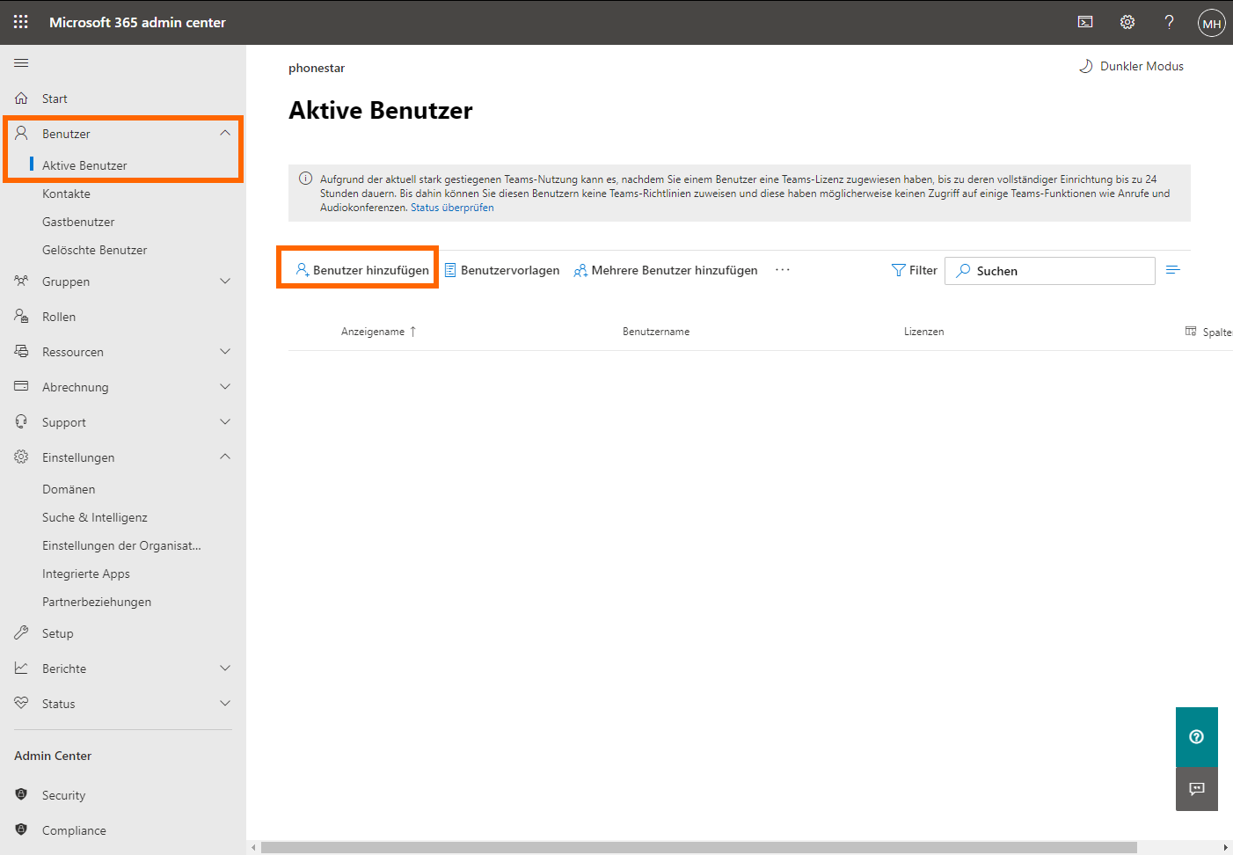This screenshot has height=855, width=1233.
Task: Follow the Status überprüfen link
Action: point(452,208)
